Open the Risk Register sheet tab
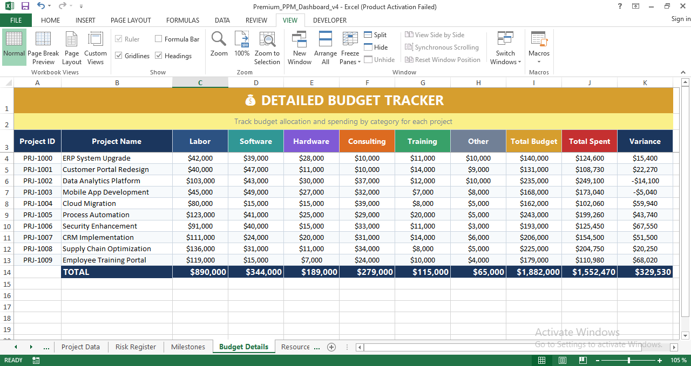The width and height of the screenshot is (691, 366). [136, 347]
